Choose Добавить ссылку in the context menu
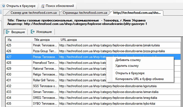183x107 pixels. coord(128,60)
